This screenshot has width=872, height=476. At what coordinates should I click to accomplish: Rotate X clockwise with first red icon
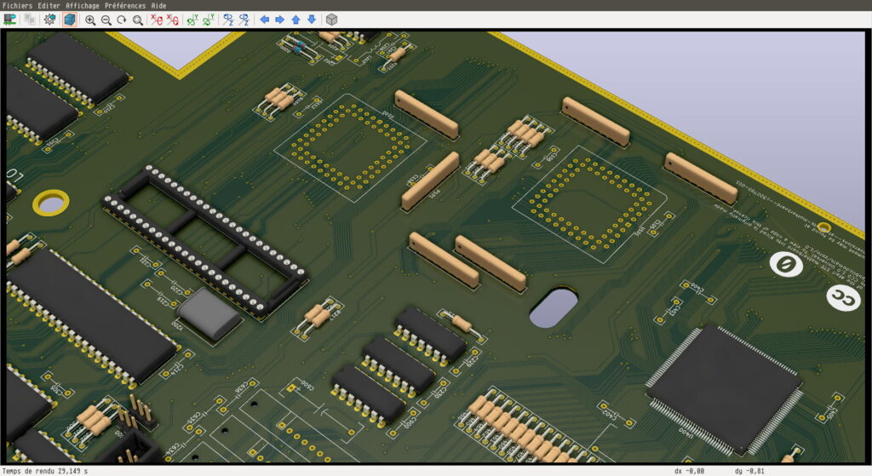click(x=158, y=20)
